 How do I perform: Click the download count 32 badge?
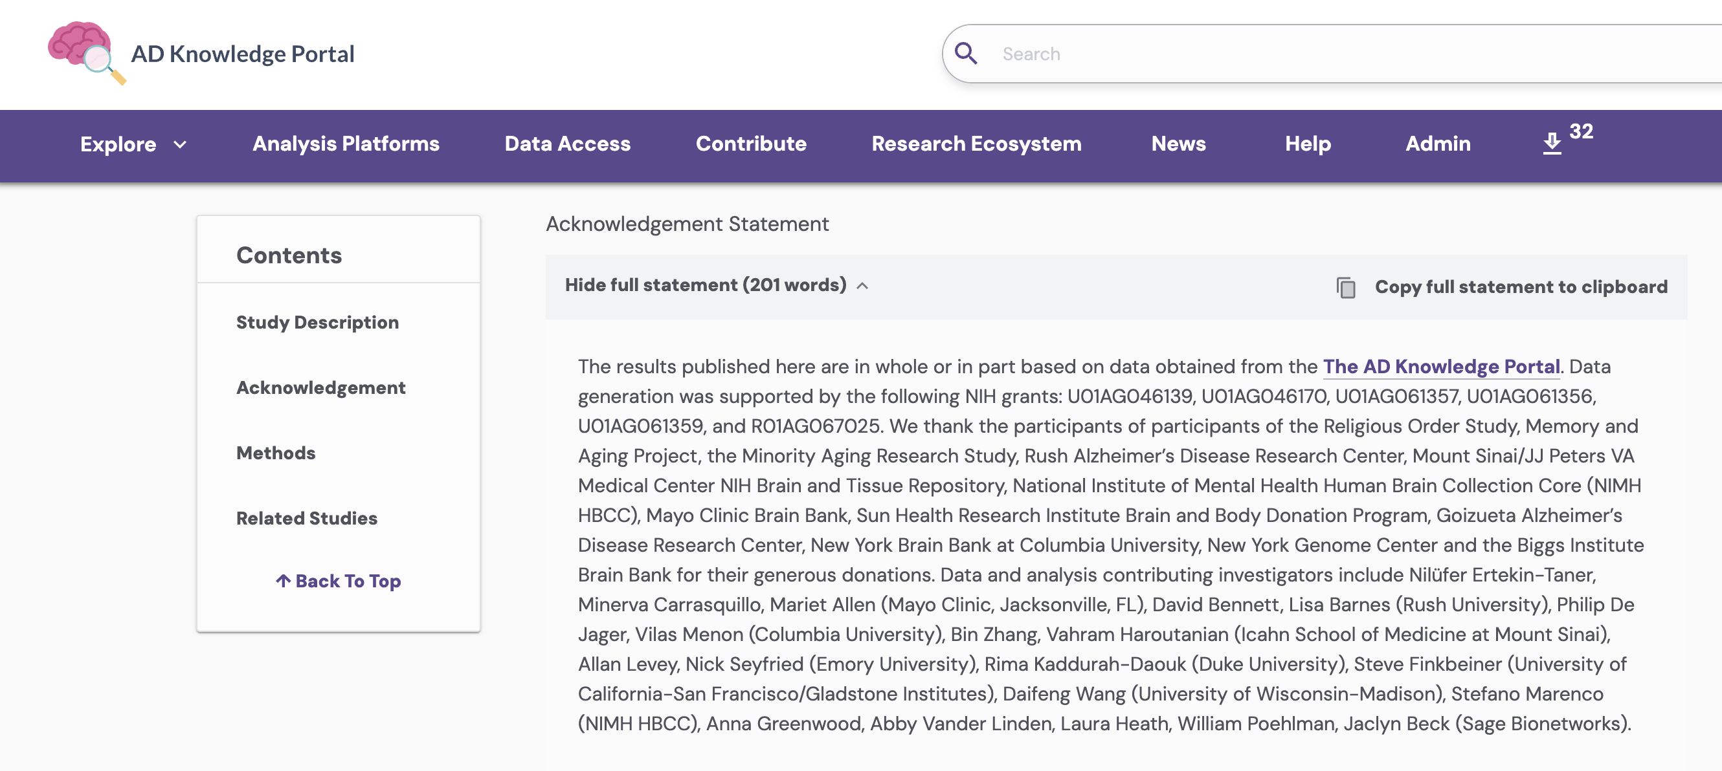1581,131
